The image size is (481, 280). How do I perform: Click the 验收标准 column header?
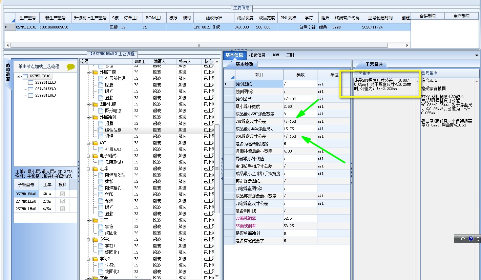coord(214,18)
